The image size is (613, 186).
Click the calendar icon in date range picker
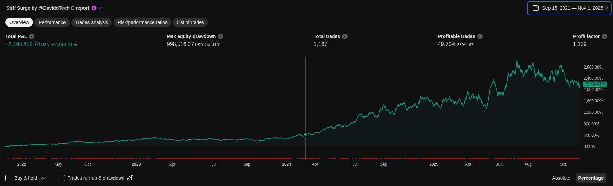pyautogui.click(x=535, y=8)
